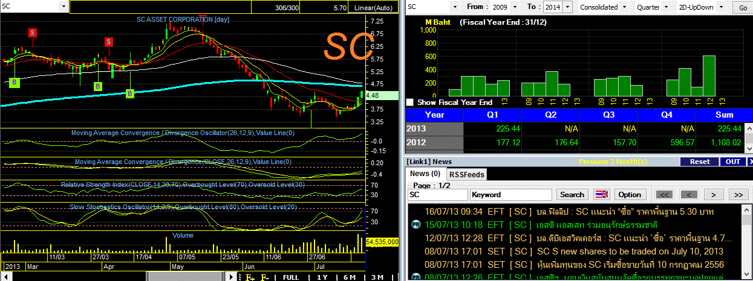Go to first news page with <<
Viewport: 753px width, 281px height.
pos(663,195)
